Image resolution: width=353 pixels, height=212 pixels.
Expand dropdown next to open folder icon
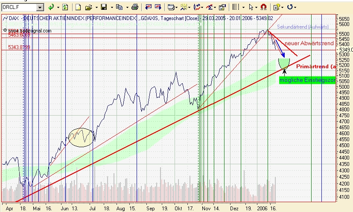click(96, 7)
